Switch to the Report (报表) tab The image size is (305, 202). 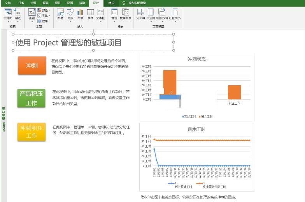(x=46, y=3)
